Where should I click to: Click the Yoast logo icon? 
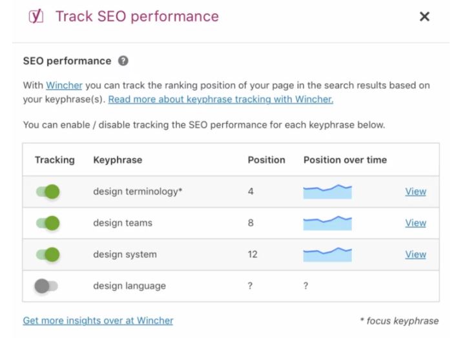[36, 16]
